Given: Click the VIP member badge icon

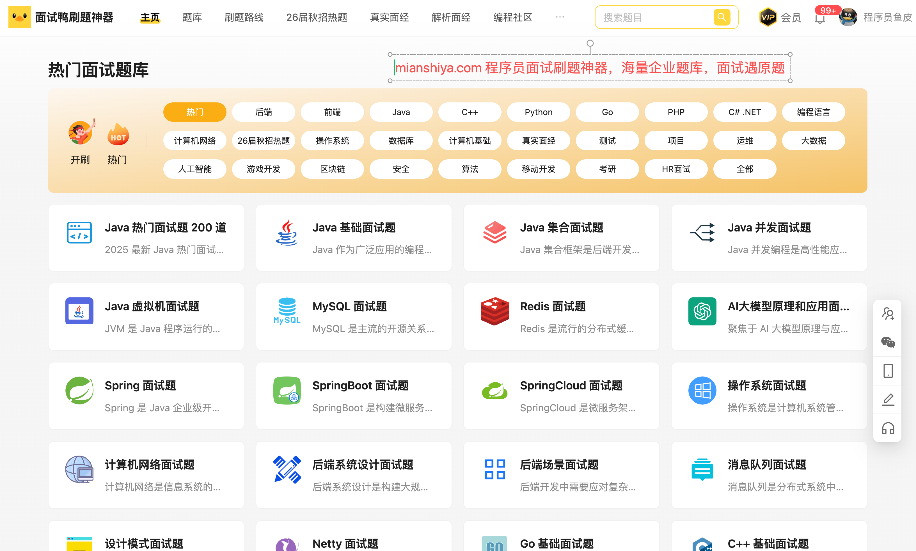Looking at the screenshot, I should pos(768,17).
